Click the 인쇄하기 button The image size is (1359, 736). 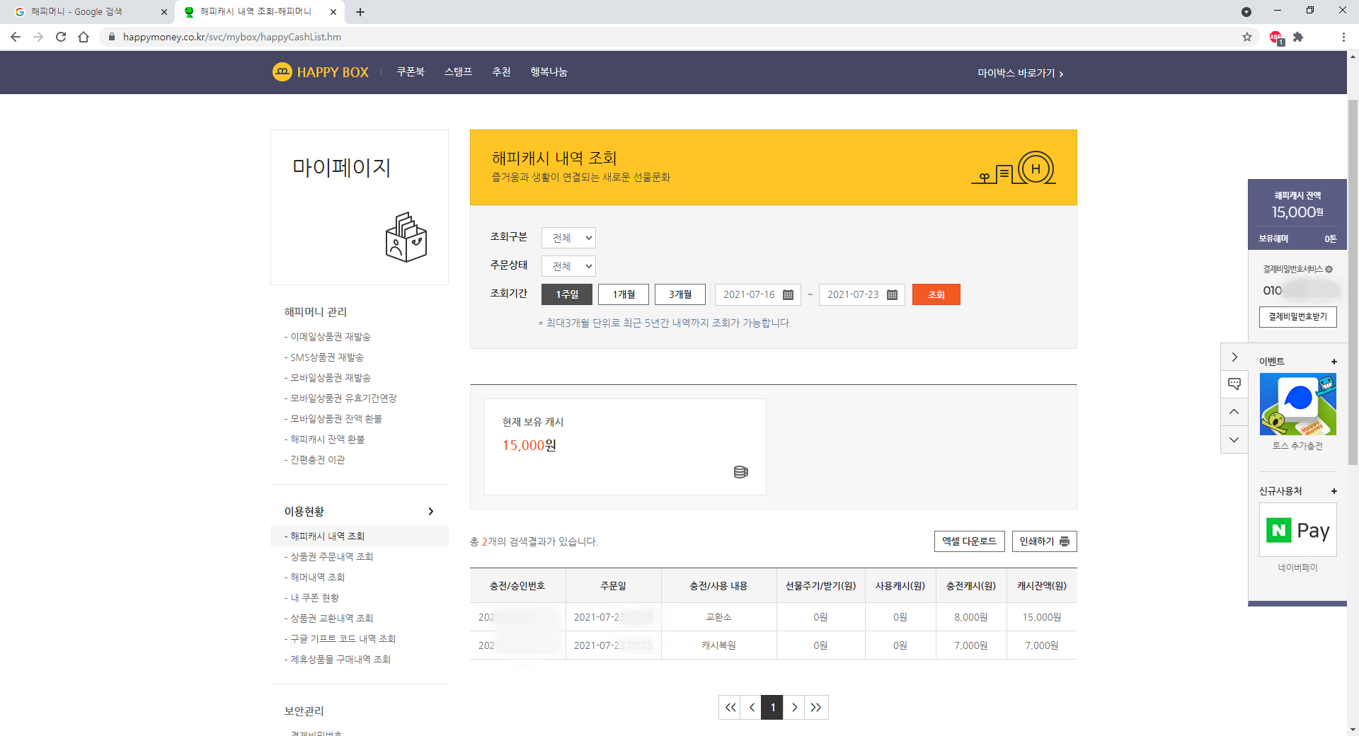click(x=1045, y=541)
